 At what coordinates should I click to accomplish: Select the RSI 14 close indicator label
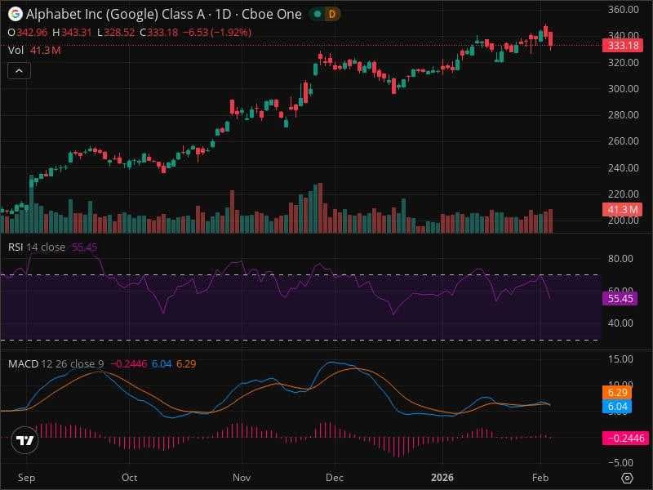(37, 247)
